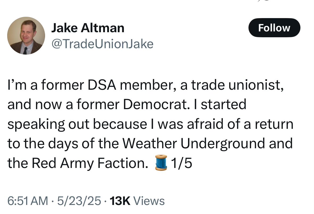The image size is (314, 214).
Task: View the 13K Views count
Action: (x=137, y=201)
